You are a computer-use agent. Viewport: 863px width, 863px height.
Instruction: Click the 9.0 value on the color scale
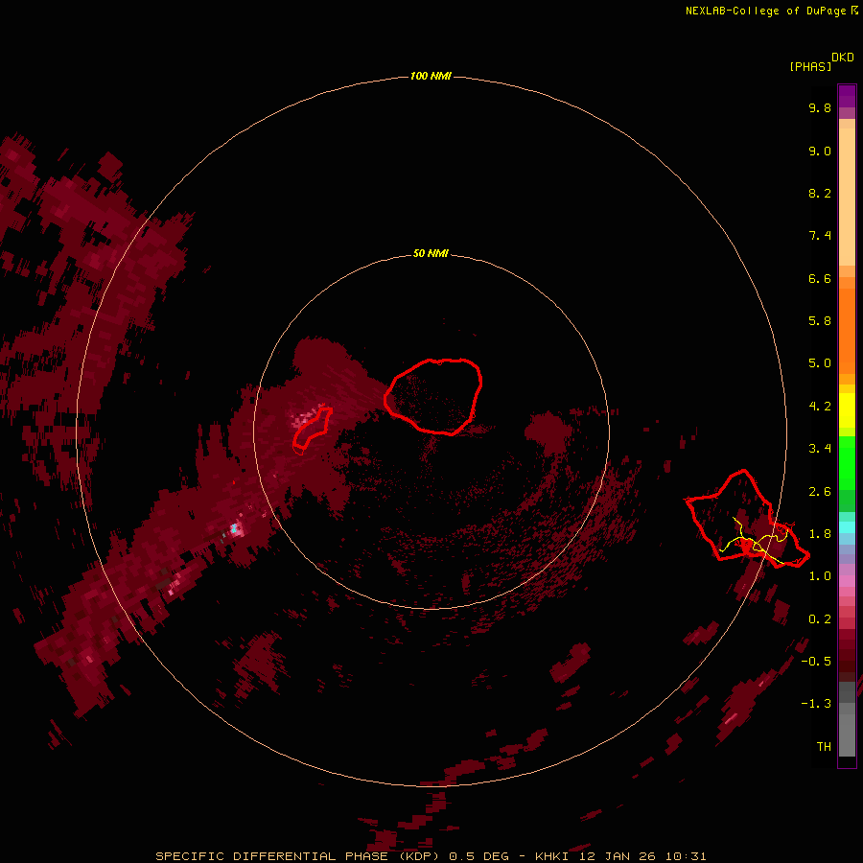tap(820, 151)
